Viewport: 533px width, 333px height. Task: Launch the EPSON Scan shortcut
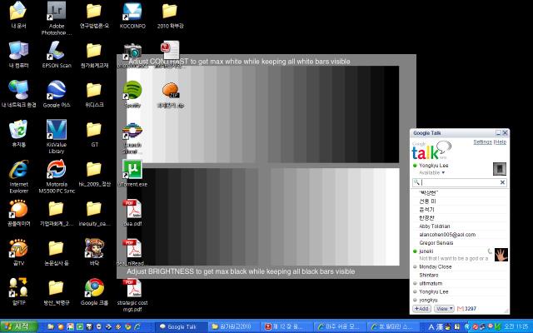57,51
